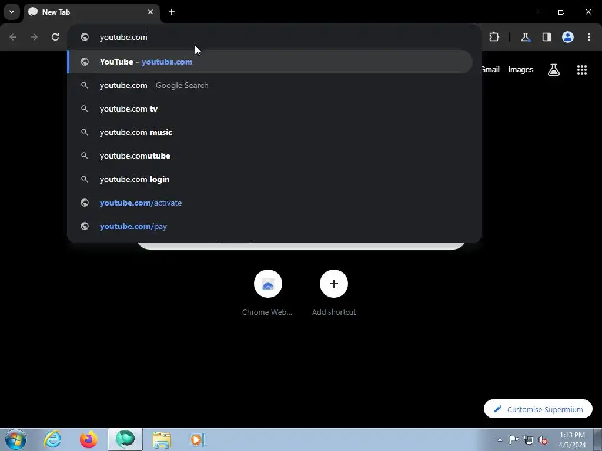Select the youtube.com/activate suggestion

[270, 203]
